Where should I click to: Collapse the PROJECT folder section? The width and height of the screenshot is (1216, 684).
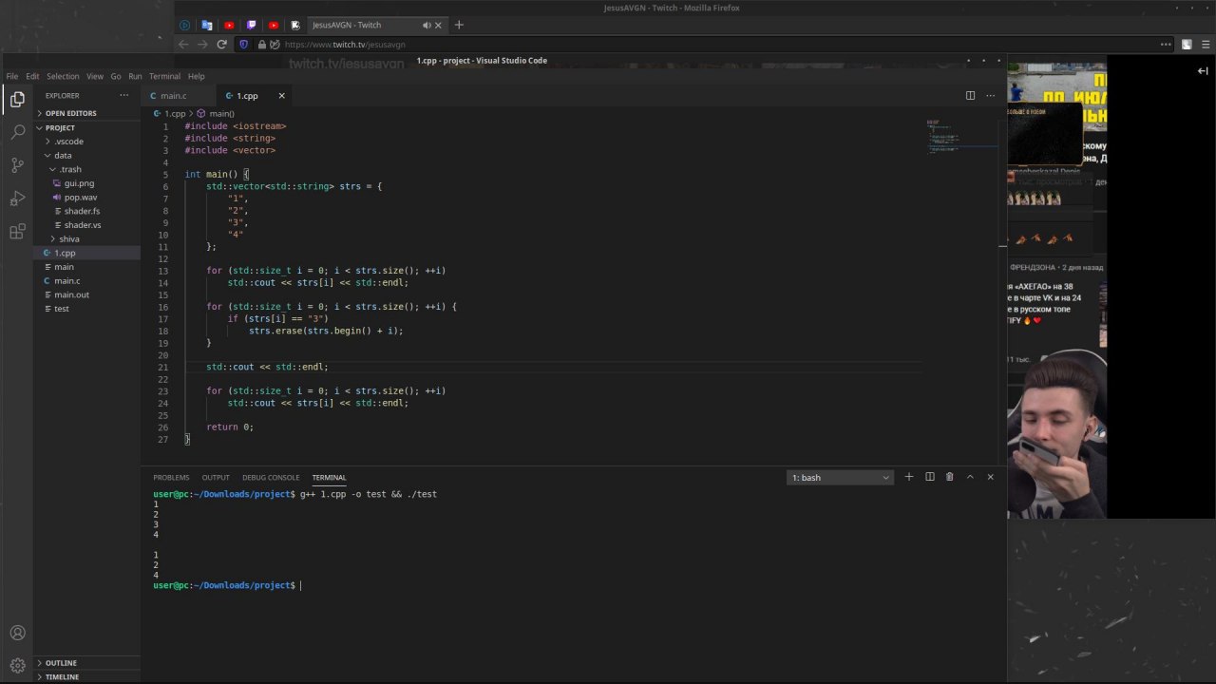pos(87,127)
